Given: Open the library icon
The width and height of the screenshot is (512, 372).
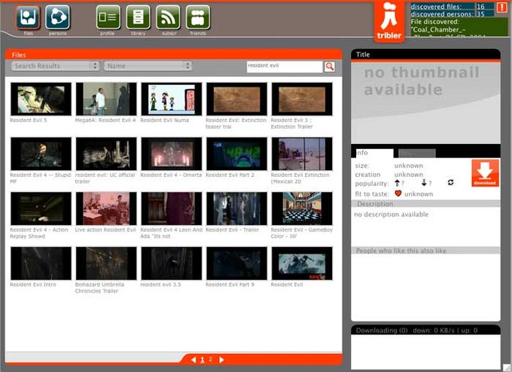Looking at the screenshot, I should (138, 17).
